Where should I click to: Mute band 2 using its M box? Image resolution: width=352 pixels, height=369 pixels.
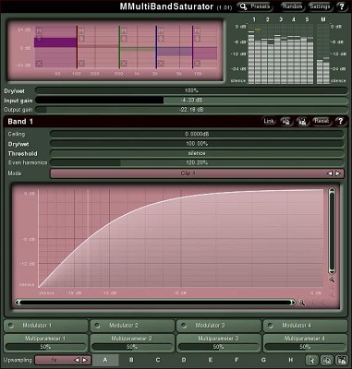click(81, 30)
